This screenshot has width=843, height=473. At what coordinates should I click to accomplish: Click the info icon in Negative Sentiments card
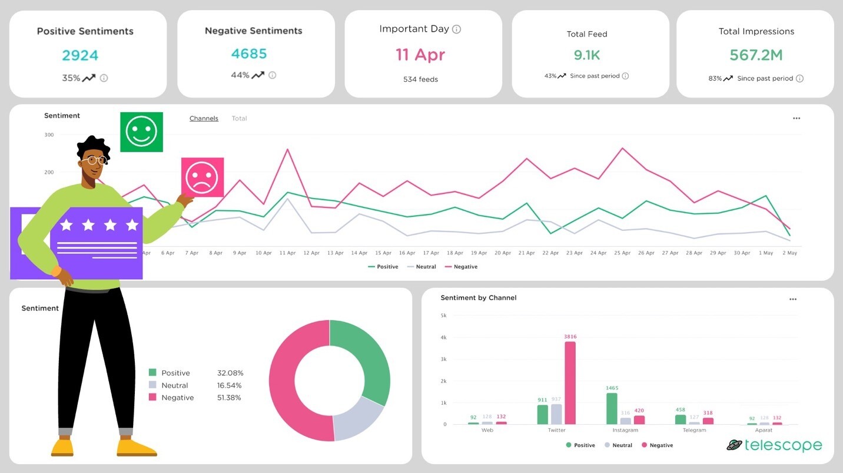(272, 75)
